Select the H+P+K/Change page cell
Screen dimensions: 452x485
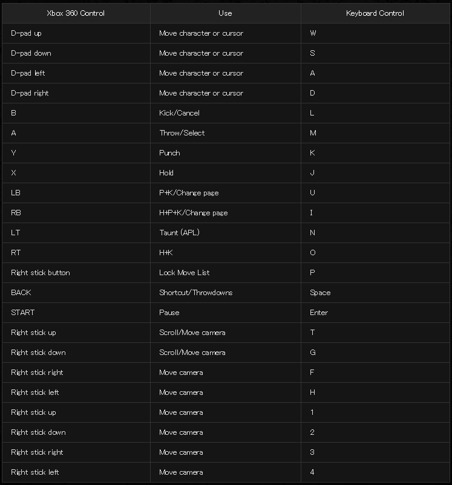[x=194, y=213]
